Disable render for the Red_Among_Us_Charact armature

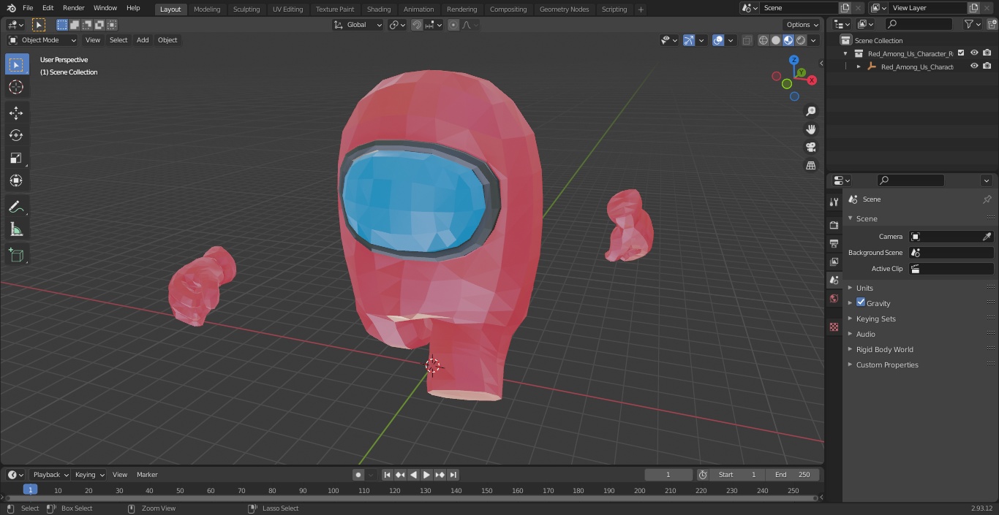(x=987, y=66)
